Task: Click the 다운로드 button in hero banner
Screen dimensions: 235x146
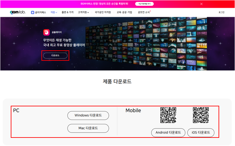Action: coord(55,55)
